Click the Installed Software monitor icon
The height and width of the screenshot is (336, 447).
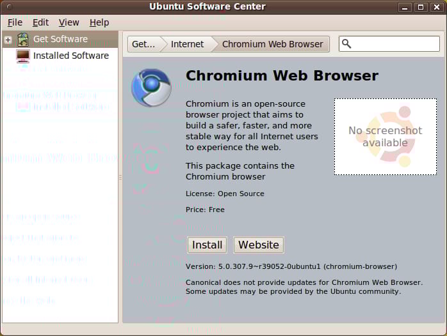click(x=23, y=56)
